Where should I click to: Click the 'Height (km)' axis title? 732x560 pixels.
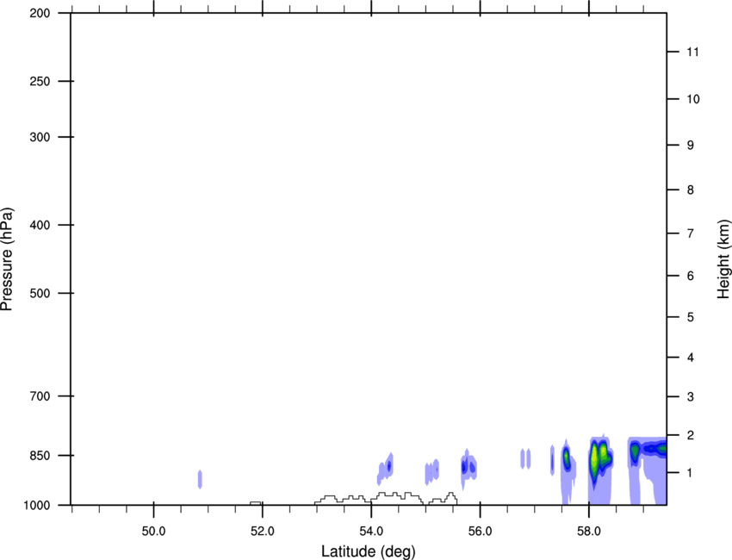pos(723,258)
